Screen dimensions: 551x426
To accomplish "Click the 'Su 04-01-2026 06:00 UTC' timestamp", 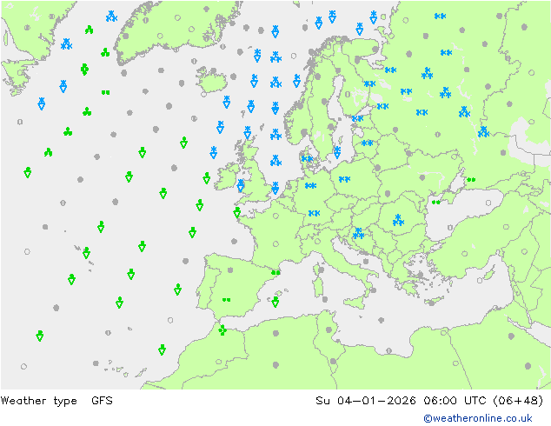I will 401,400.
